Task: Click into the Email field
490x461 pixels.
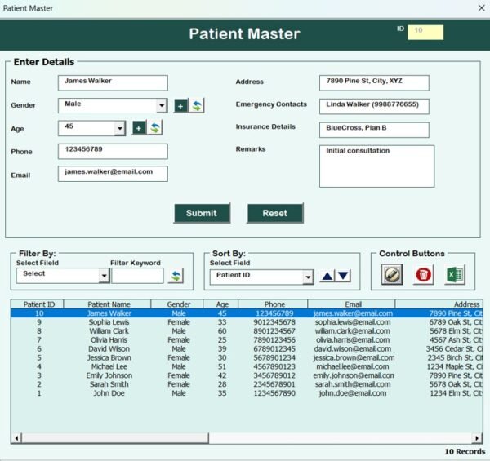Action: (113, 174)
